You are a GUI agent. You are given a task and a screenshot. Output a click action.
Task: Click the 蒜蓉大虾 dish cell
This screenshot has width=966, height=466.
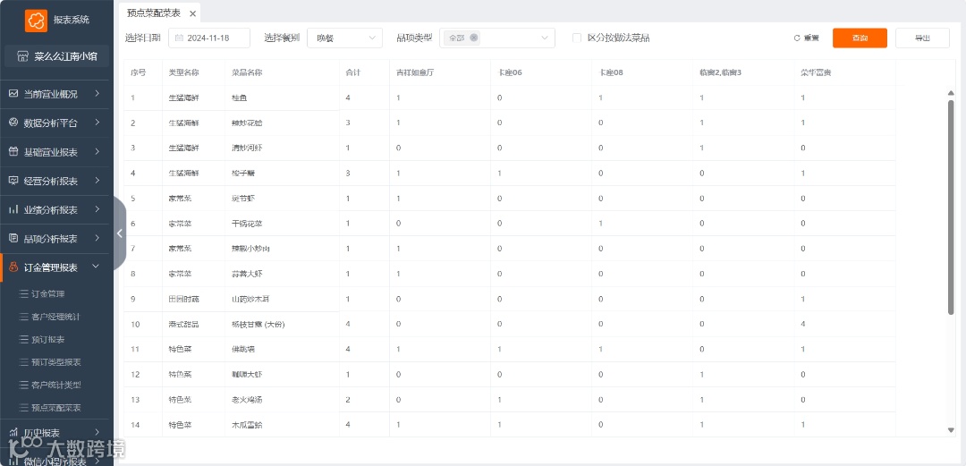click(247, 274)
